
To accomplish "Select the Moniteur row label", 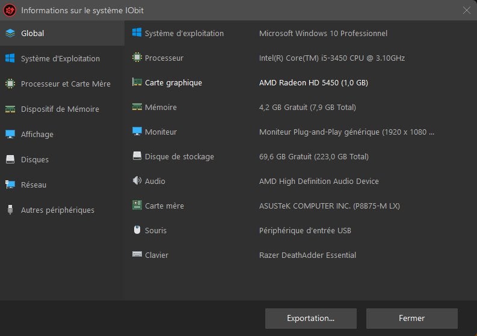I will click(x=161, y=132).
